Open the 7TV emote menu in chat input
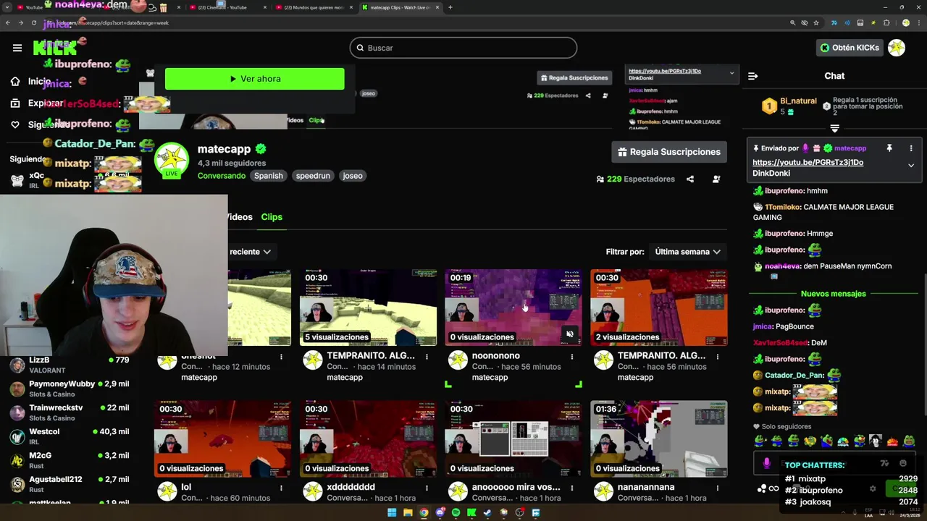 (884, 463)
